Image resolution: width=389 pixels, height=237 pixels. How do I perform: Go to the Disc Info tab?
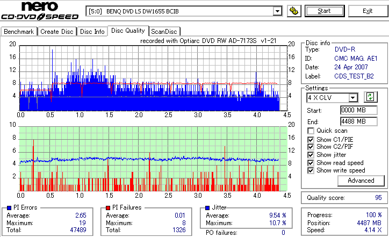tap(92, 32)
